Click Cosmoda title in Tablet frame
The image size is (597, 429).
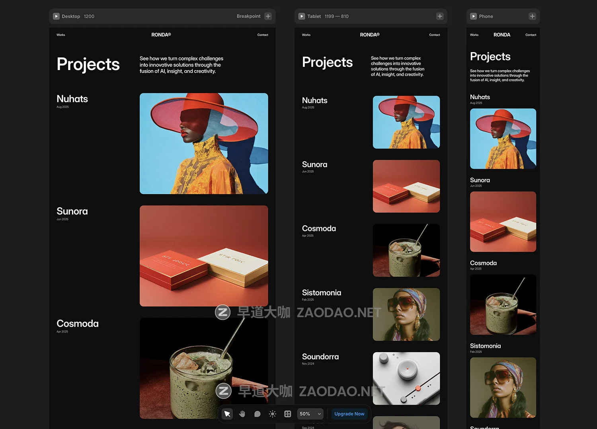[x=319, y=228]
